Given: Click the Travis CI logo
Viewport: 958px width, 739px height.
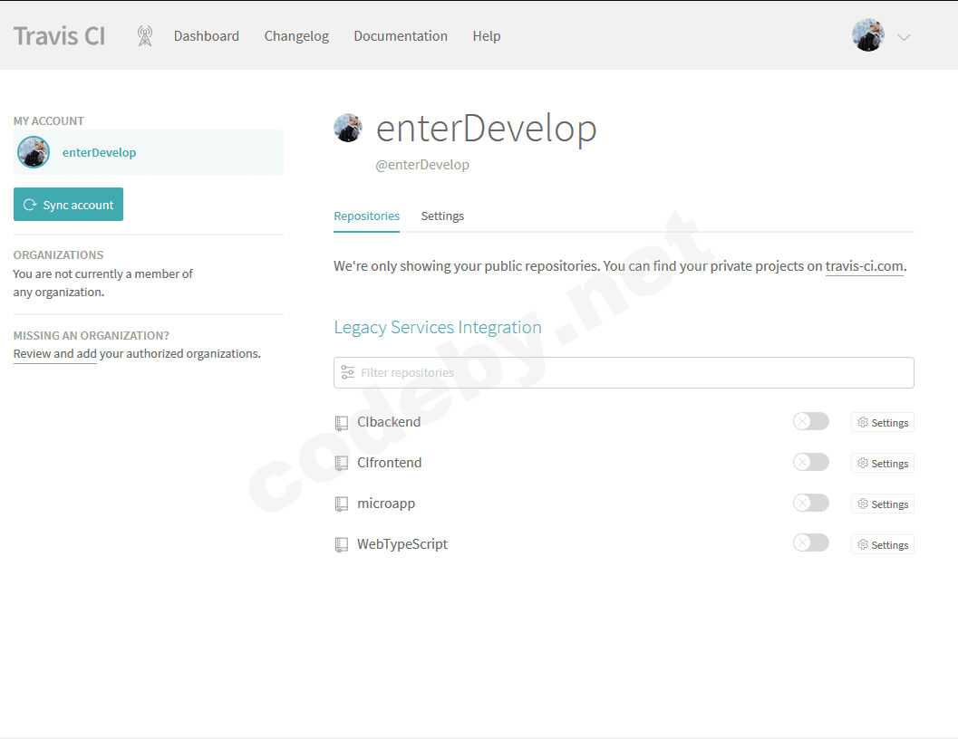Looking at the screenshot, I should tap(59, 36).
